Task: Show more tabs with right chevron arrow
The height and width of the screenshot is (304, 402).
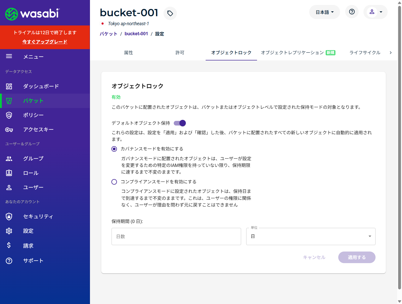Action: coord(391,53)
